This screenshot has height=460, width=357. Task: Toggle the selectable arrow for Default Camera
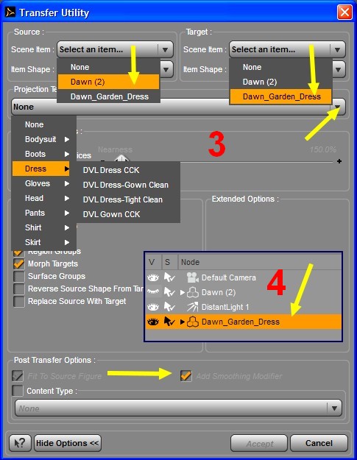[x=169, y=277]
